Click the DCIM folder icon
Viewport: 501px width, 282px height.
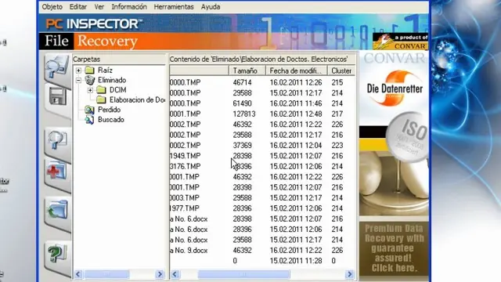(x=101, y=90)
